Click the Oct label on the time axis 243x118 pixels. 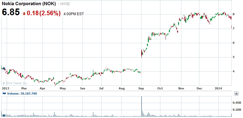160,88
